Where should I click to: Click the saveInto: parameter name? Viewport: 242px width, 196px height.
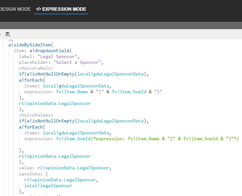31,174
